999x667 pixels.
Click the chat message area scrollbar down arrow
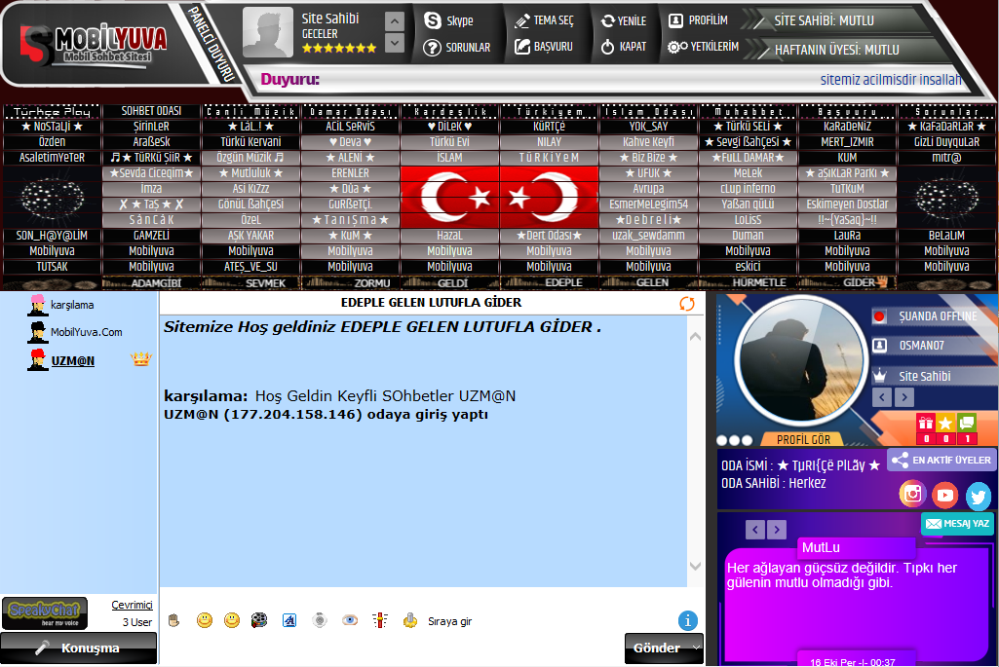[695, 566]
